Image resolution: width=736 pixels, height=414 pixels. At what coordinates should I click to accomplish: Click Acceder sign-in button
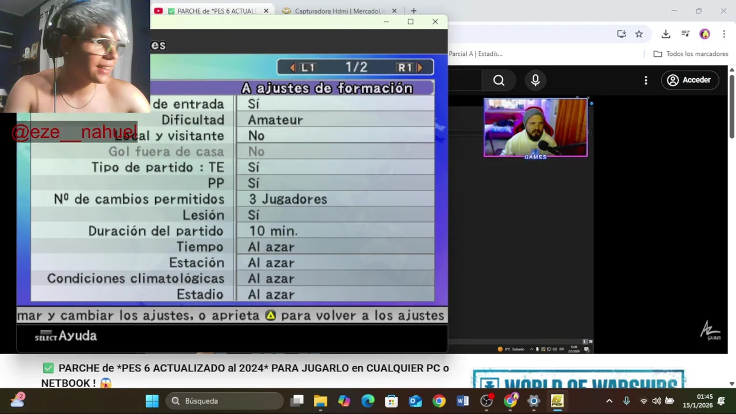(x=689, y=80)
